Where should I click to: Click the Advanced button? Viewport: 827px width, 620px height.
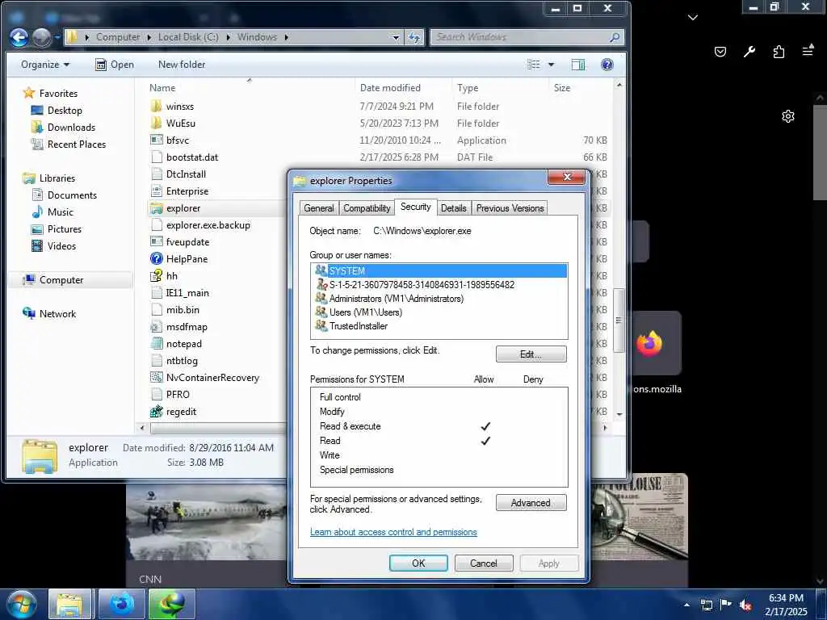(531, 503)
